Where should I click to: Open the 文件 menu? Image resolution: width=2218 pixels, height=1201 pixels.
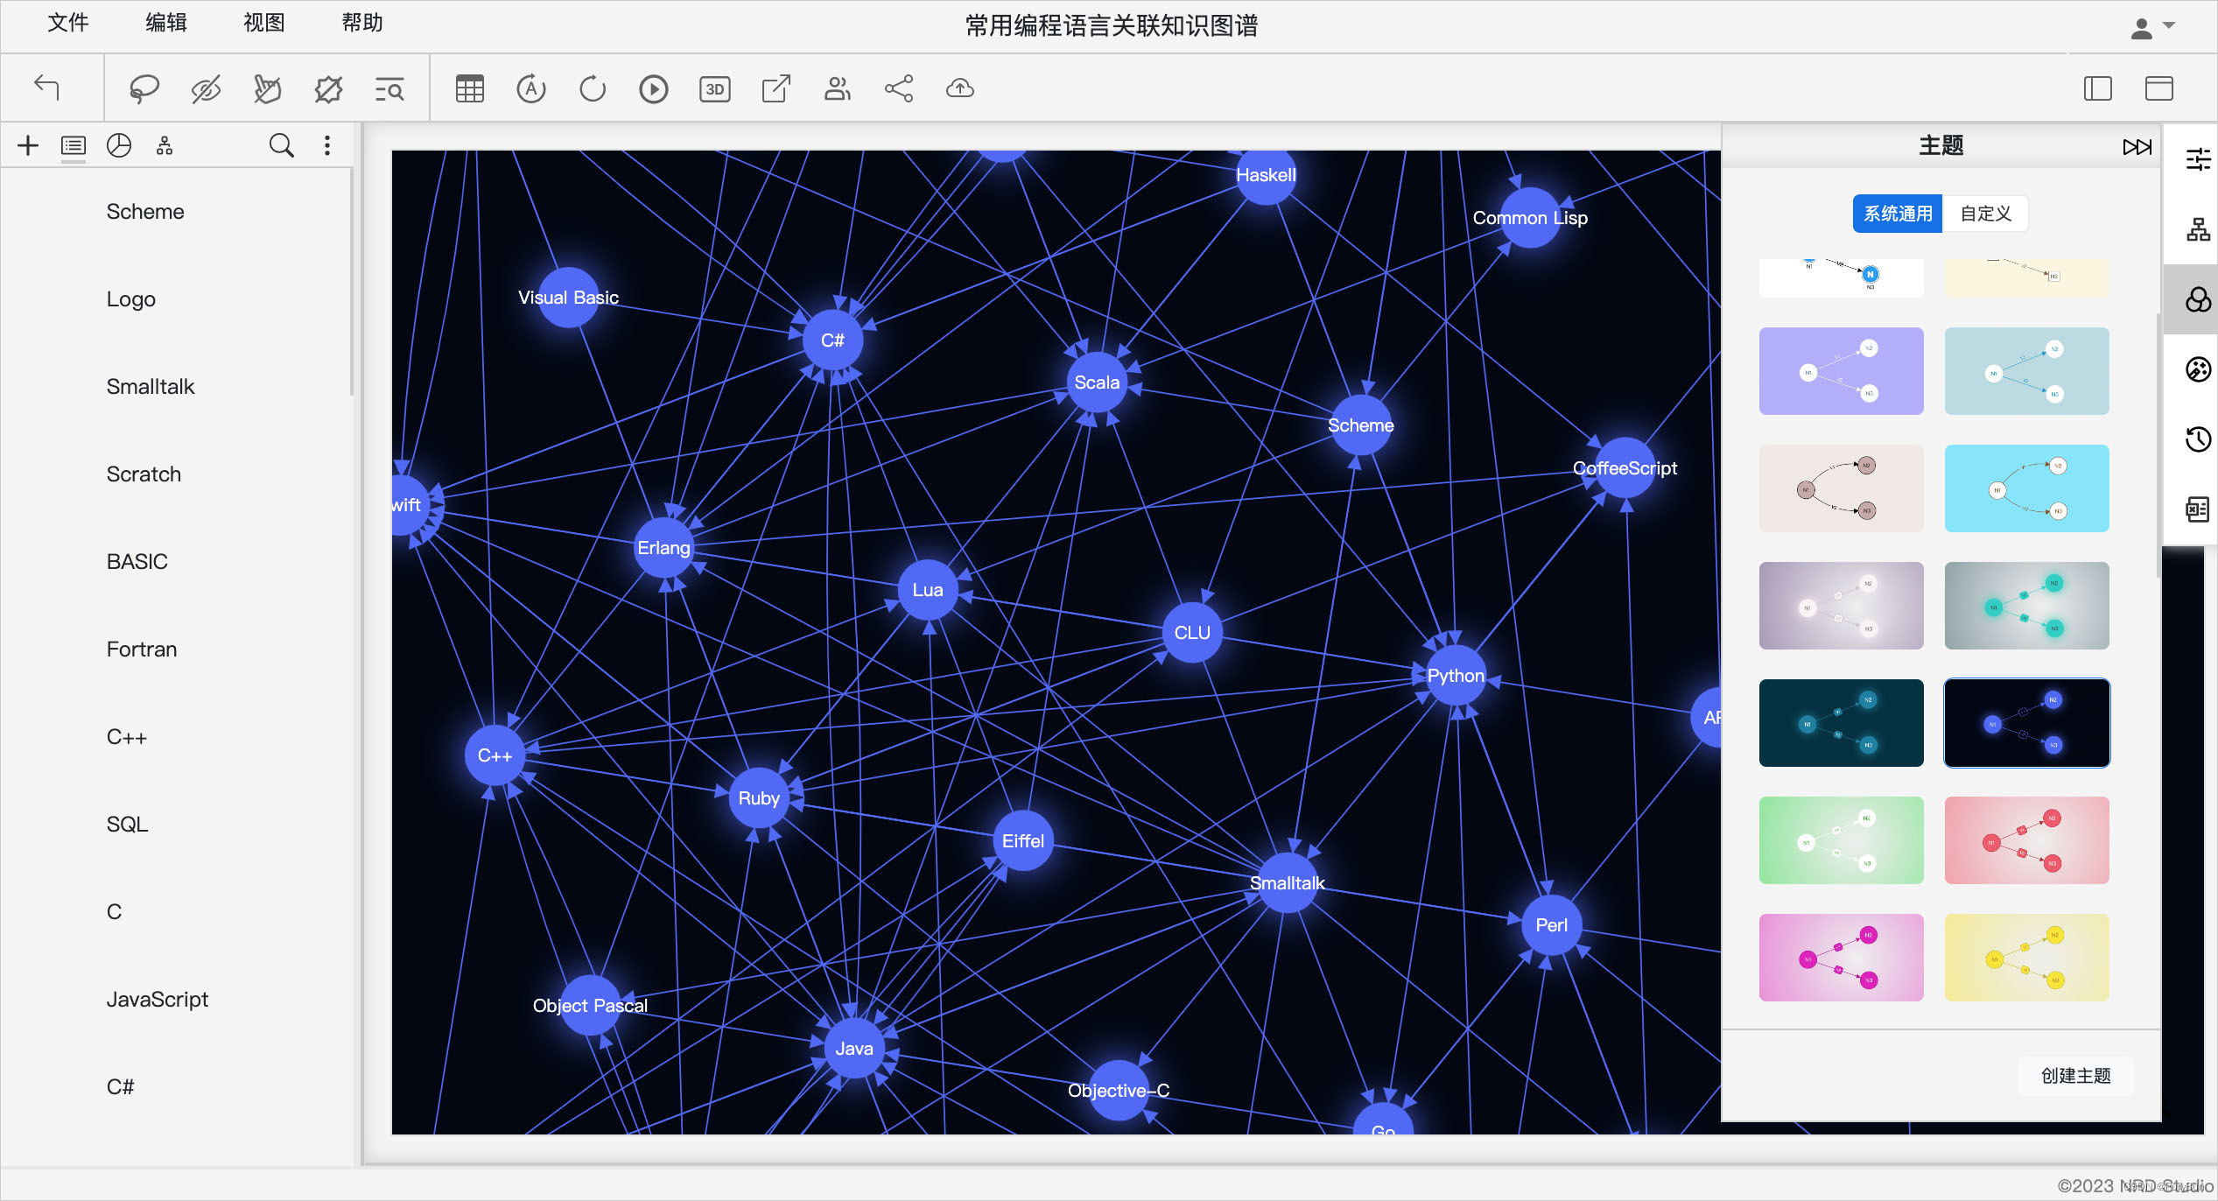click(x=67, y=23)
